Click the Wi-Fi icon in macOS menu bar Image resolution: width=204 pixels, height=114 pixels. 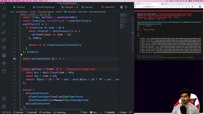click(x=184, y=1)
